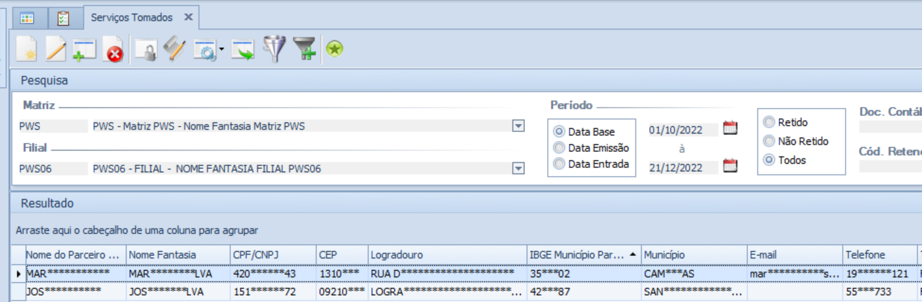
Task: Click the green star favorite icon
Action: pyautogui.click(x=335, y=49)
